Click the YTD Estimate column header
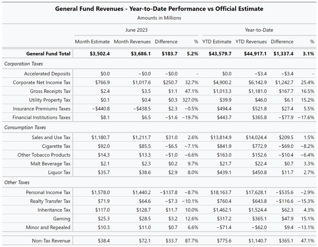 tap(217, 42)
